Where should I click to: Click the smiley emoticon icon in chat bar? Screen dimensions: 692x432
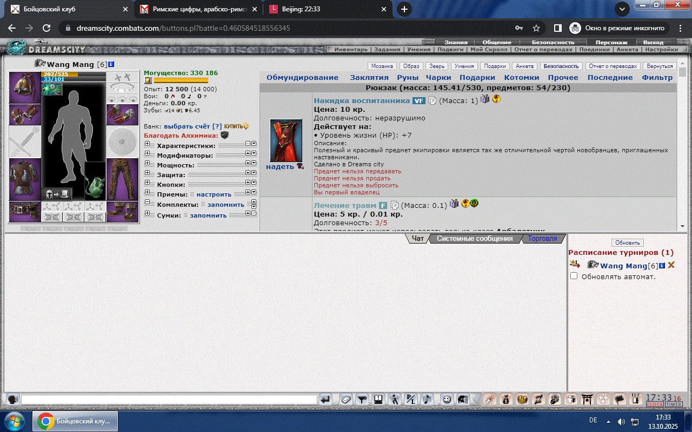coord(447,400)
